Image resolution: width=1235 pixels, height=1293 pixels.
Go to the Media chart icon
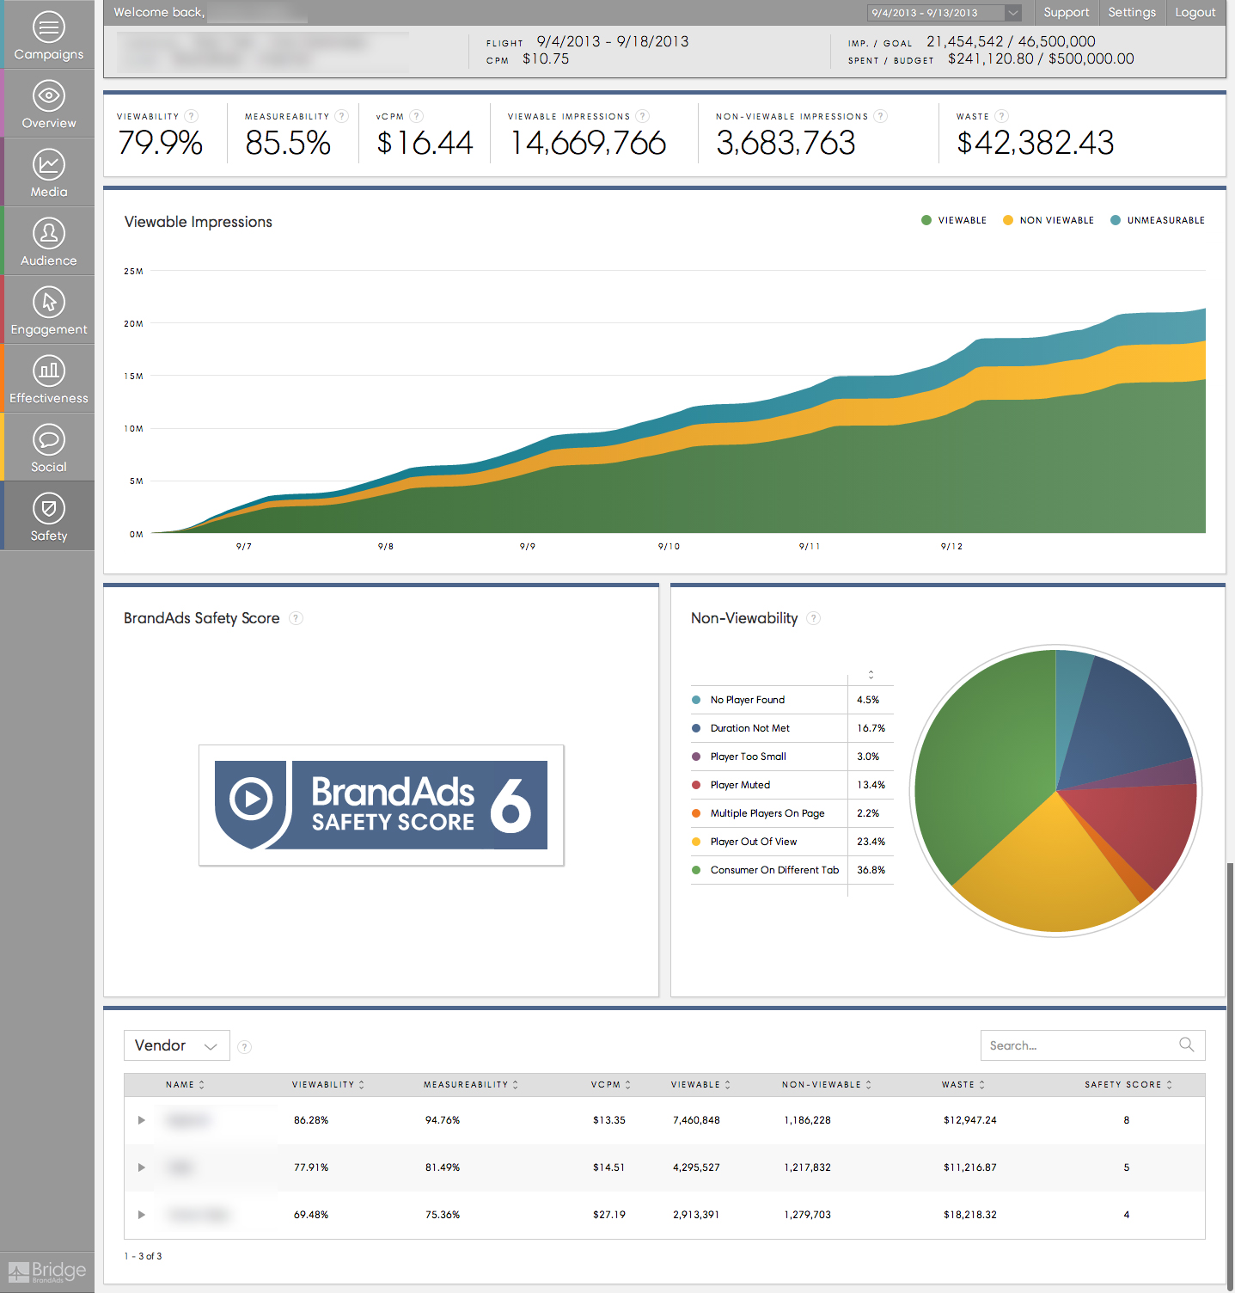pos(49,165)
